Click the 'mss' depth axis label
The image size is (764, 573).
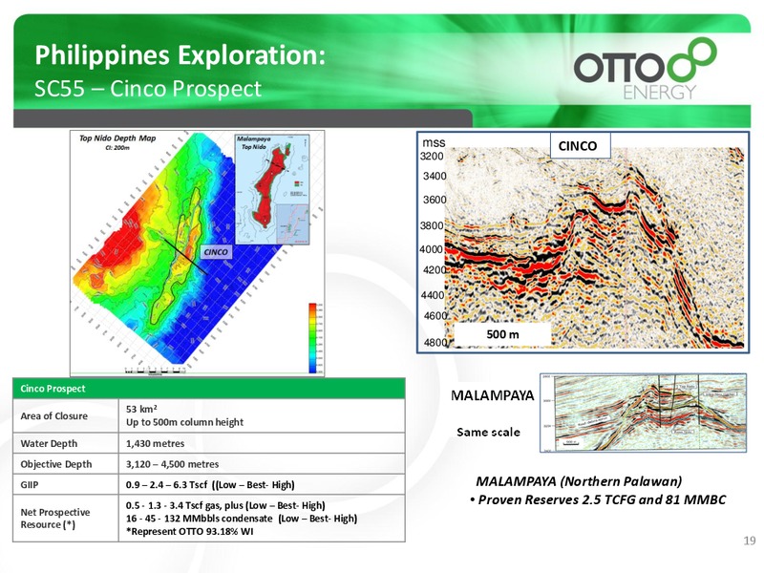point(434,142)
